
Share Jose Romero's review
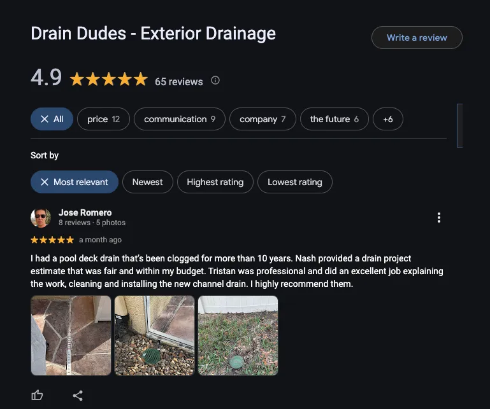78,395
